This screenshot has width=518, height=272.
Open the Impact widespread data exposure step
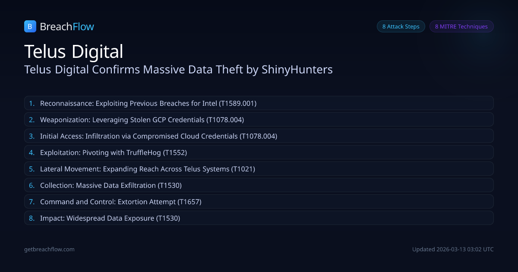point(259,218)
